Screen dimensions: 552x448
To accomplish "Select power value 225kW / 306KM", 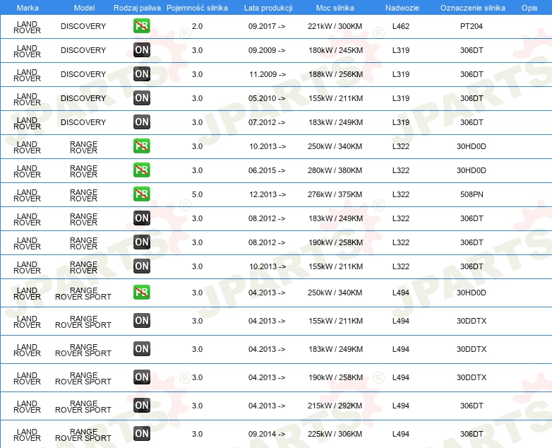I will point(335,433).
